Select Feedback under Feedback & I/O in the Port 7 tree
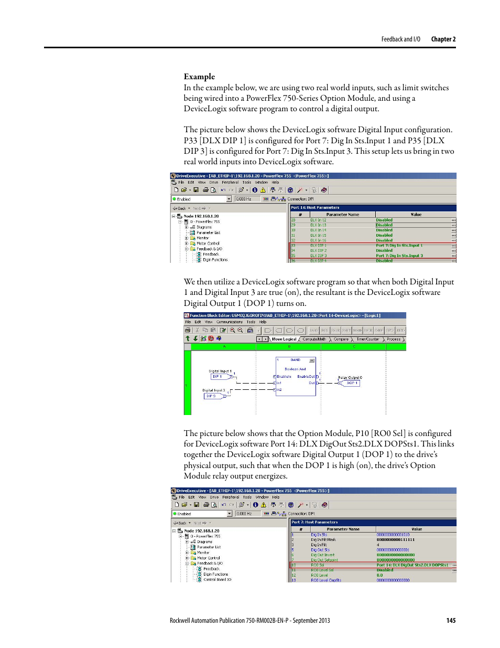 coord(211,569)
